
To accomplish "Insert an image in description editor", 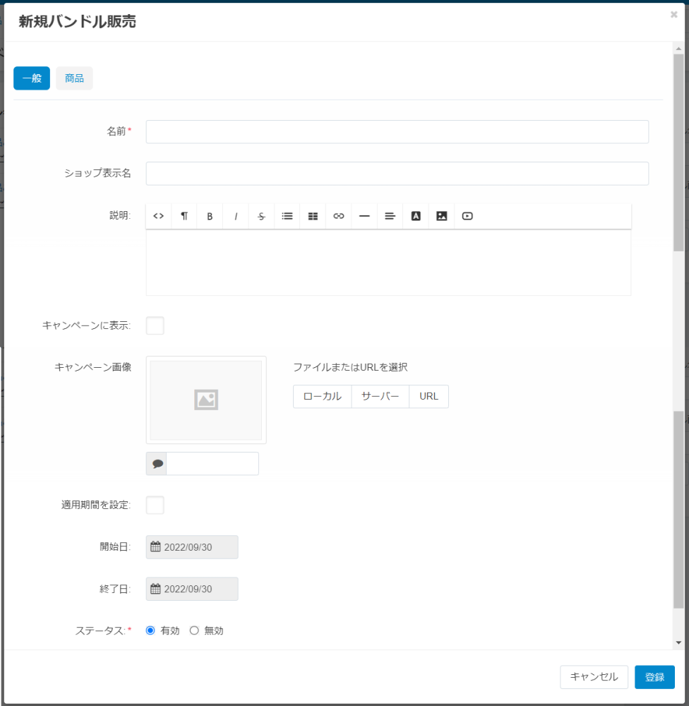I will [x=442, y=216].
